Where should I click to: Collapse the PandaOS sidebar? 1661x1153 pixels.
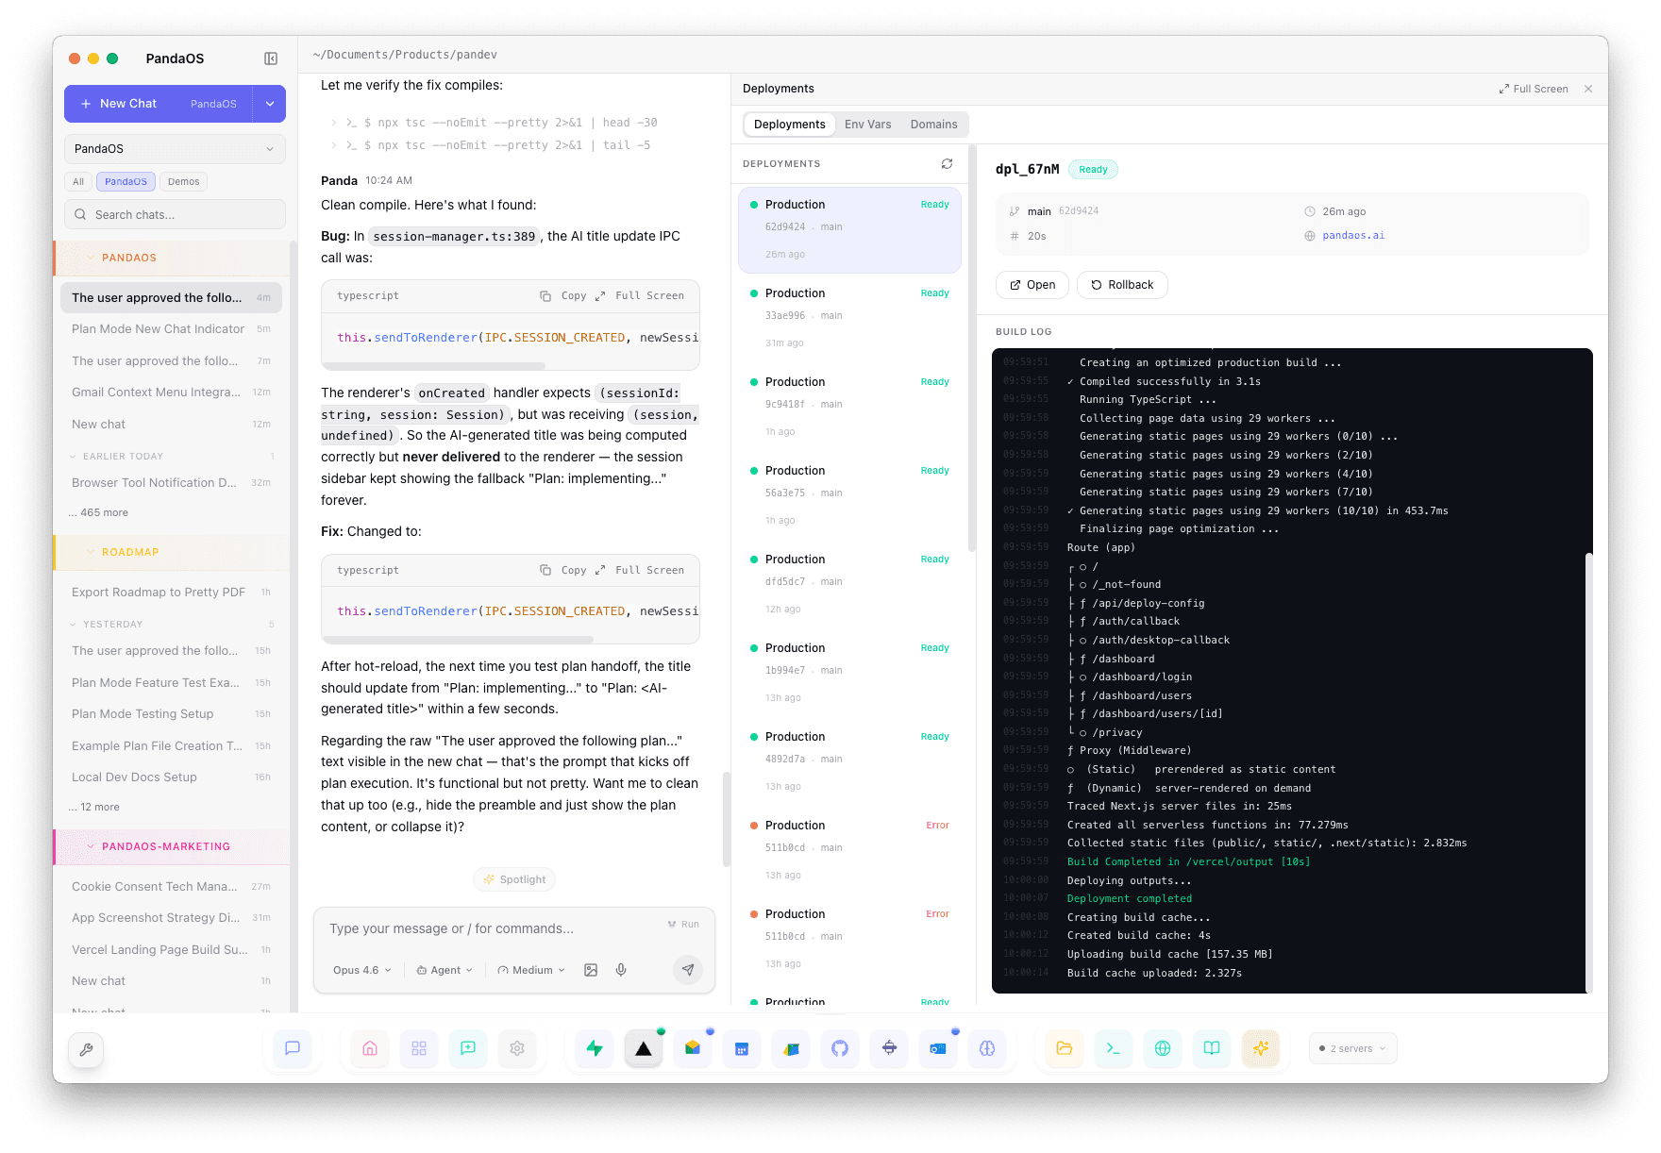coord(271,58)
